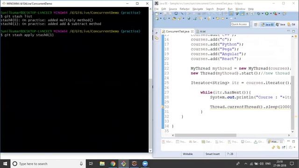Open the Navigate menu in Eclipse
299x168 pixels.
click(x=198, y=9)
